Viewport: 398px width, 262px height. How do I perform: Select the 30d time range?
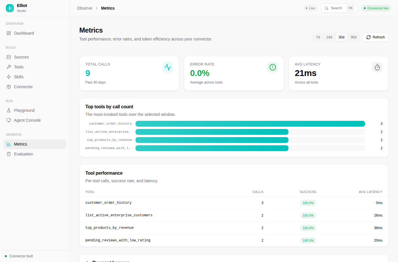click(341, 37)
